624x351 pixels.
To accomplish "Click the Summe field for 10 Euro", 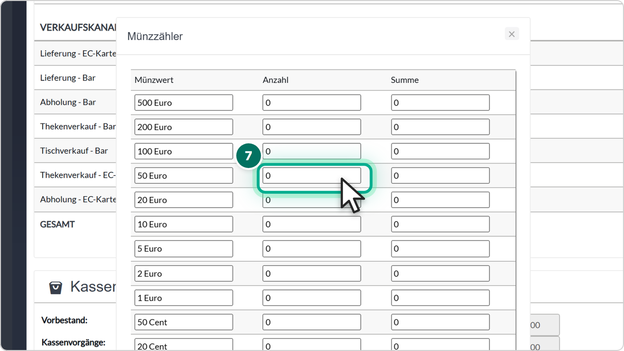I will 440,224.
